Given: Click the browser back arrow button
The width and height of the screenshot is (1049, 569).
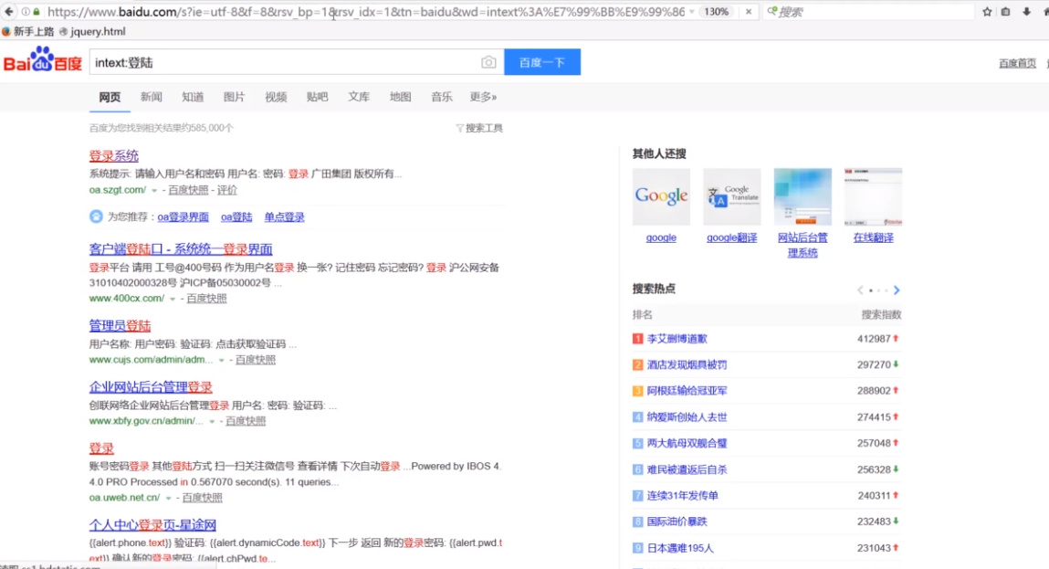Looking at the screenshot, I should tap(9, 11).
